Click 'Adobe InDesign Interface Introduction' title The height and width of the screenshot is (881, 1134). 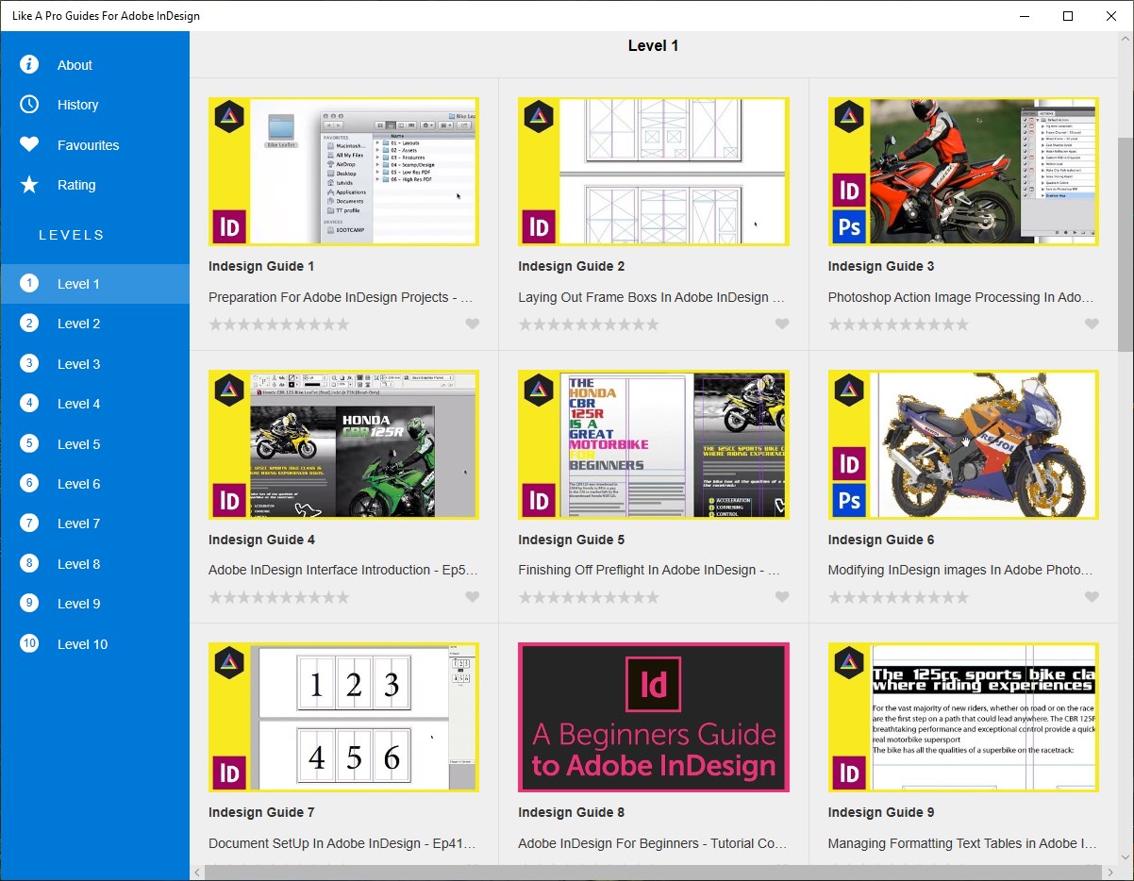[x=343, y=570]
